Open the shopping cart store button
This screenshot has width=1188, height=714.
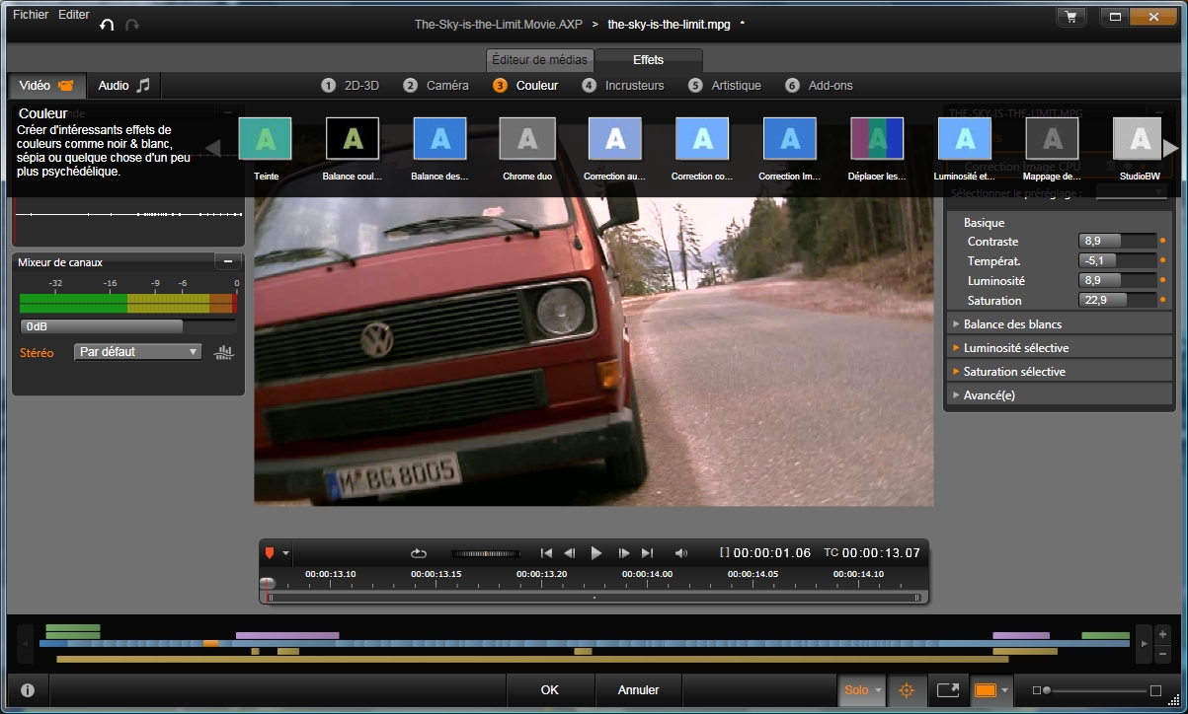pos(1070,17)
